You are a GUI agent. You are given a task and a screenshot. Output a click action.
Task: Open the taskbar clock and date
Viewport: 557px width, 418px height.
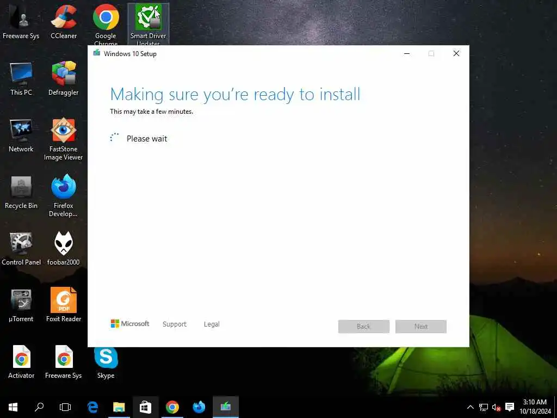[535, 407]
